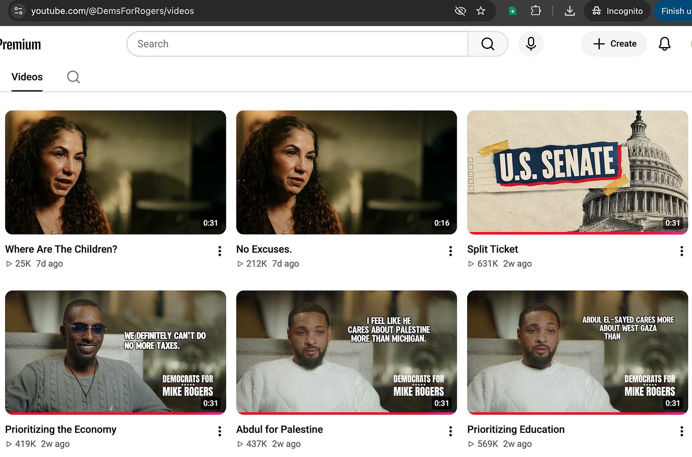Open three-dot menu for Where Are The Children?
692x457 pixels.
[220, 251]
